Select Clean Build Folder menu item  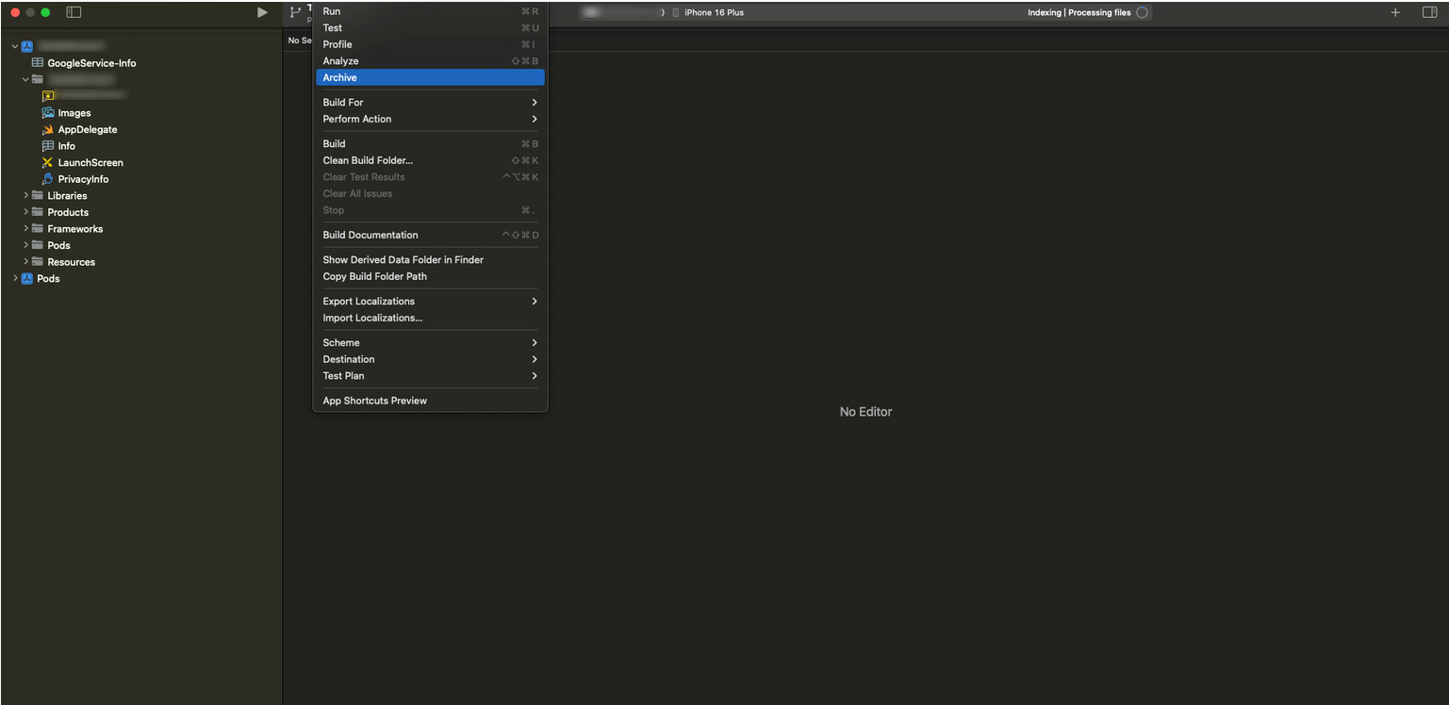point(368,160)
